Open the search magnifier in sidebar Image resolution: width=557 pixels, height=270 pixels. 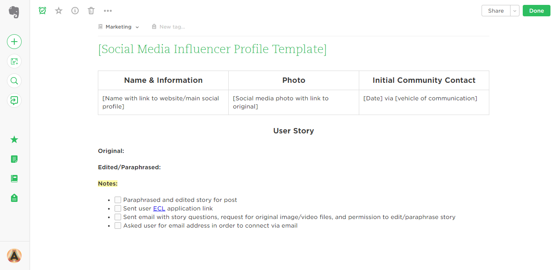point(14,81)
